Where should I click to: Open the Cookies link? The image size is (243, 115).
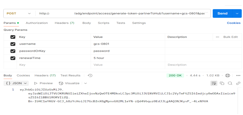point(233,23)
